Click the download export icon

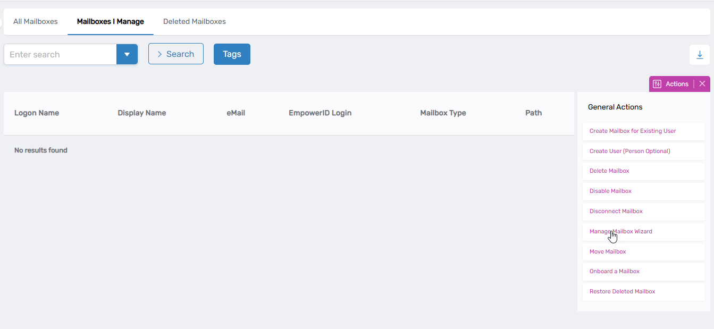[699, 55]
